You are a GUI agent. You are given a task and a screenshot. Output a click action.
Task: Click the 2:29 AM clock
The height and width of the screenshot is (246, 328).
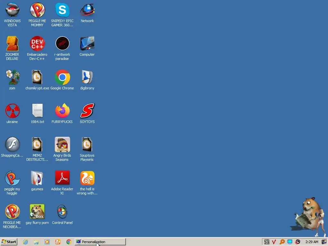[312, 242]
